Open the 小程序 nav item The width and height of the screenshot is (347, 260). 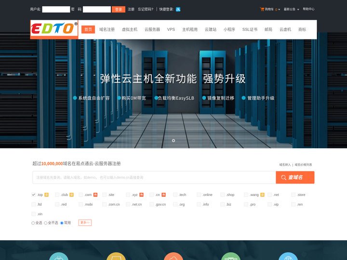[x=229, y=29]
